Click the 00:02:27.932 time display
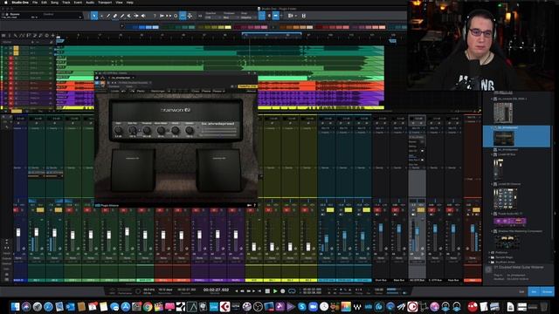The image size is (559, 314). pyautogui.click(x=216, y=290)
